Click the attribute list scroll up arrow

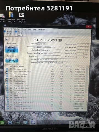point(87,67)
